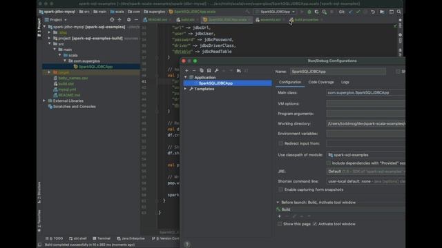This screenshot has height=248, width=442.
Task: Click the Working directory field
Action: [x=366, y=124]
